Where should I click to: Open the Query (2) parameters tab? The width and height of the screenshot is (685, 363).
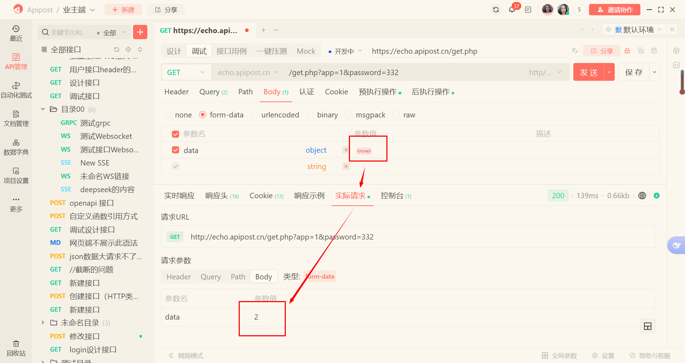coord(213,92)
